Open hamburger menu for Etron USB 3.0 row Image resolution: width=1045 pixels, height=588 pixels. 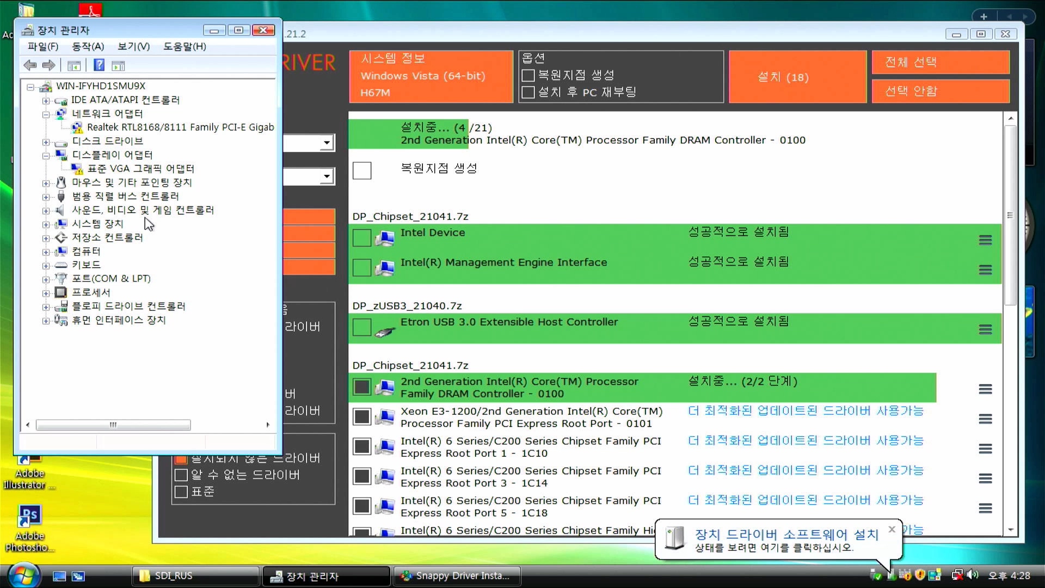(x=985, y=329)
